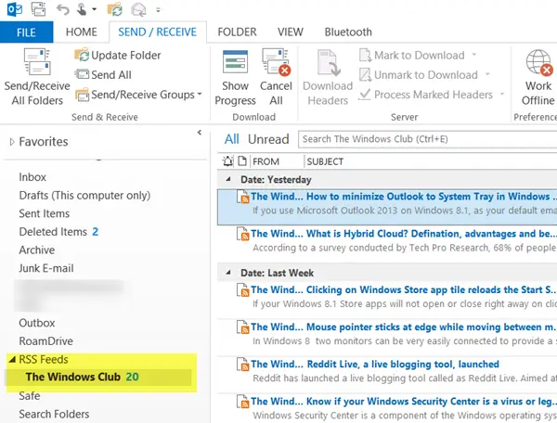
Task: Open the RoamDrive folder
Action: (x=45, y=341)
